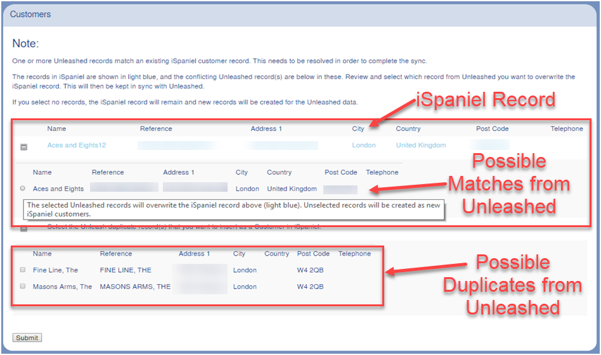The width and height of the screenshot is (601, 355).
Task: Click the Telephone header in duplicates table
Action: tap(354, 254)
